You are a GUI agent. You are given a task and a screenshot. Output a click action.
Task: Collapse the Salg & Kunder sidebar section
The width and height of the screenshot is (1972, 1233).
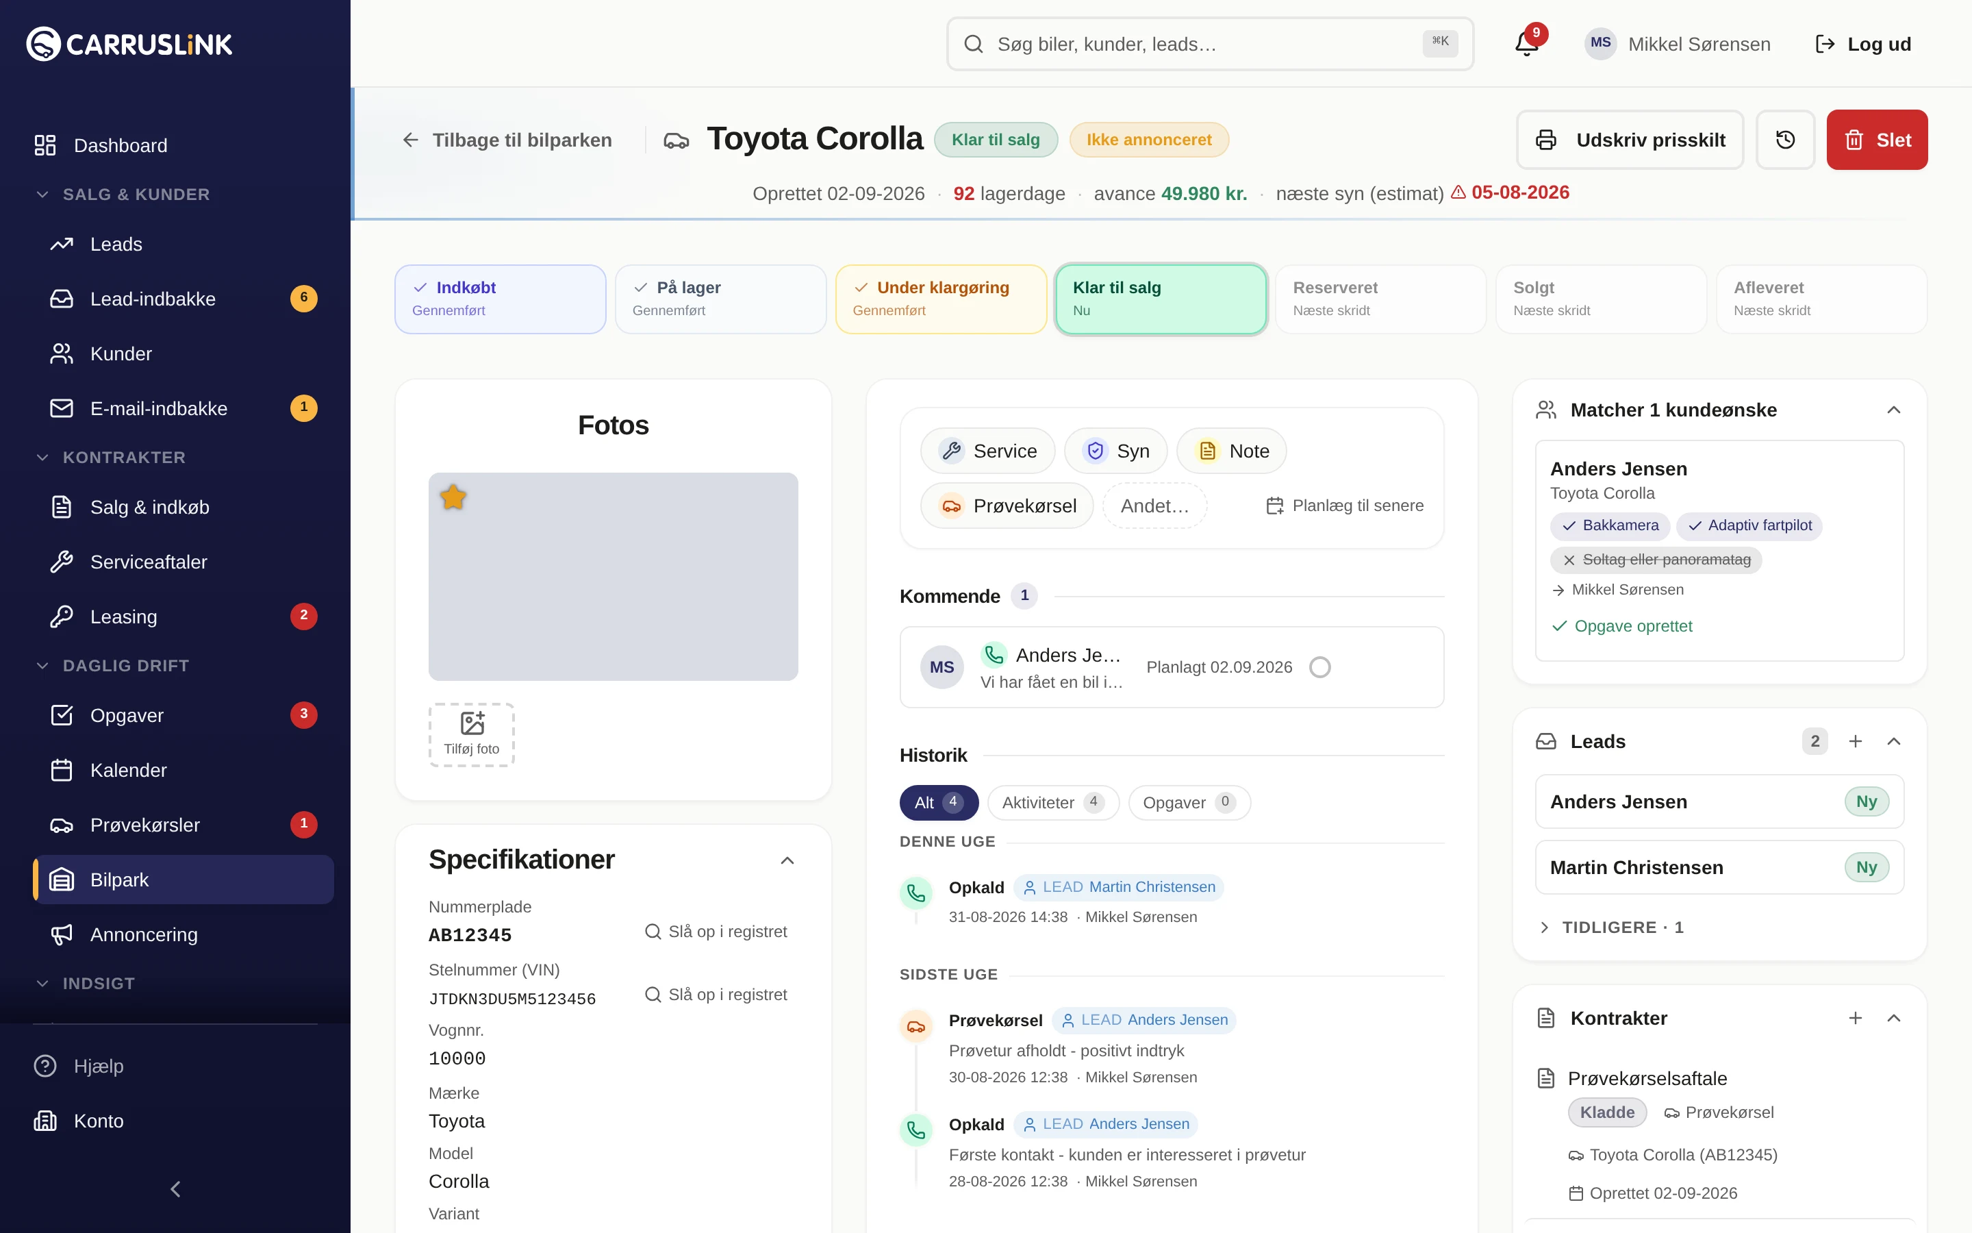tap(123, 194)
